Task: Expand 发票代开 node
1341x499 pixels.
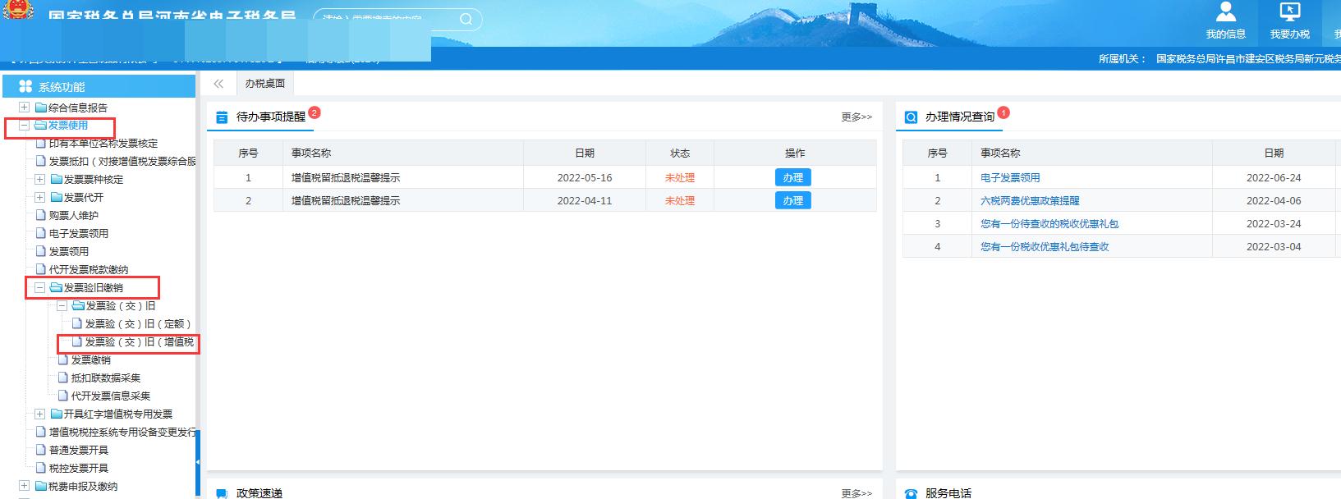Action: pos(39,198)
